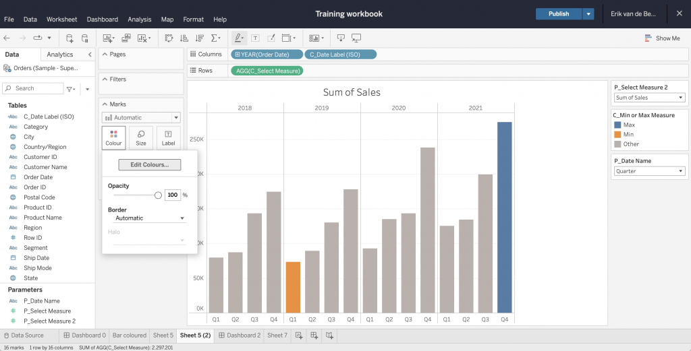Click the Sort Ascending toolbar icon
Screen dimensions: 691x351
[x=184, y=38]
